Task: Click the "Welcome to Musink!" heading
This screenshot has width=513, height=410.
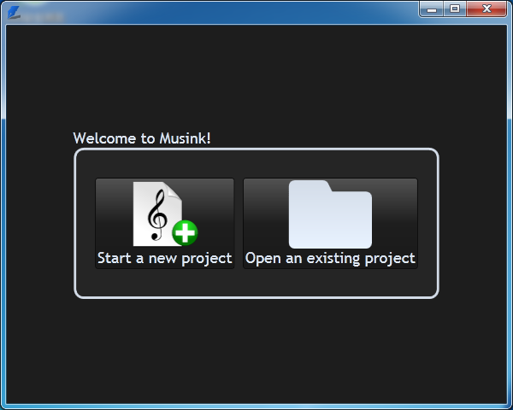Action: (x=142, y=138)
